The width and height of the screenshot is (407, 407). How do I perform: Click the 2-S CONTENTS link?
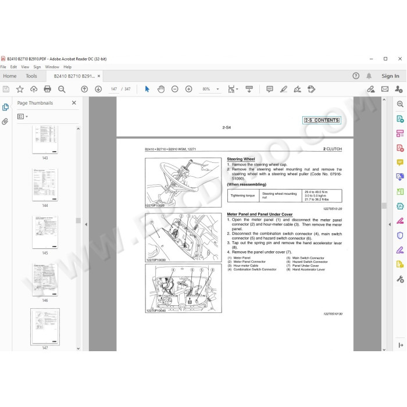pyautogui.click(x=322, y=120)
